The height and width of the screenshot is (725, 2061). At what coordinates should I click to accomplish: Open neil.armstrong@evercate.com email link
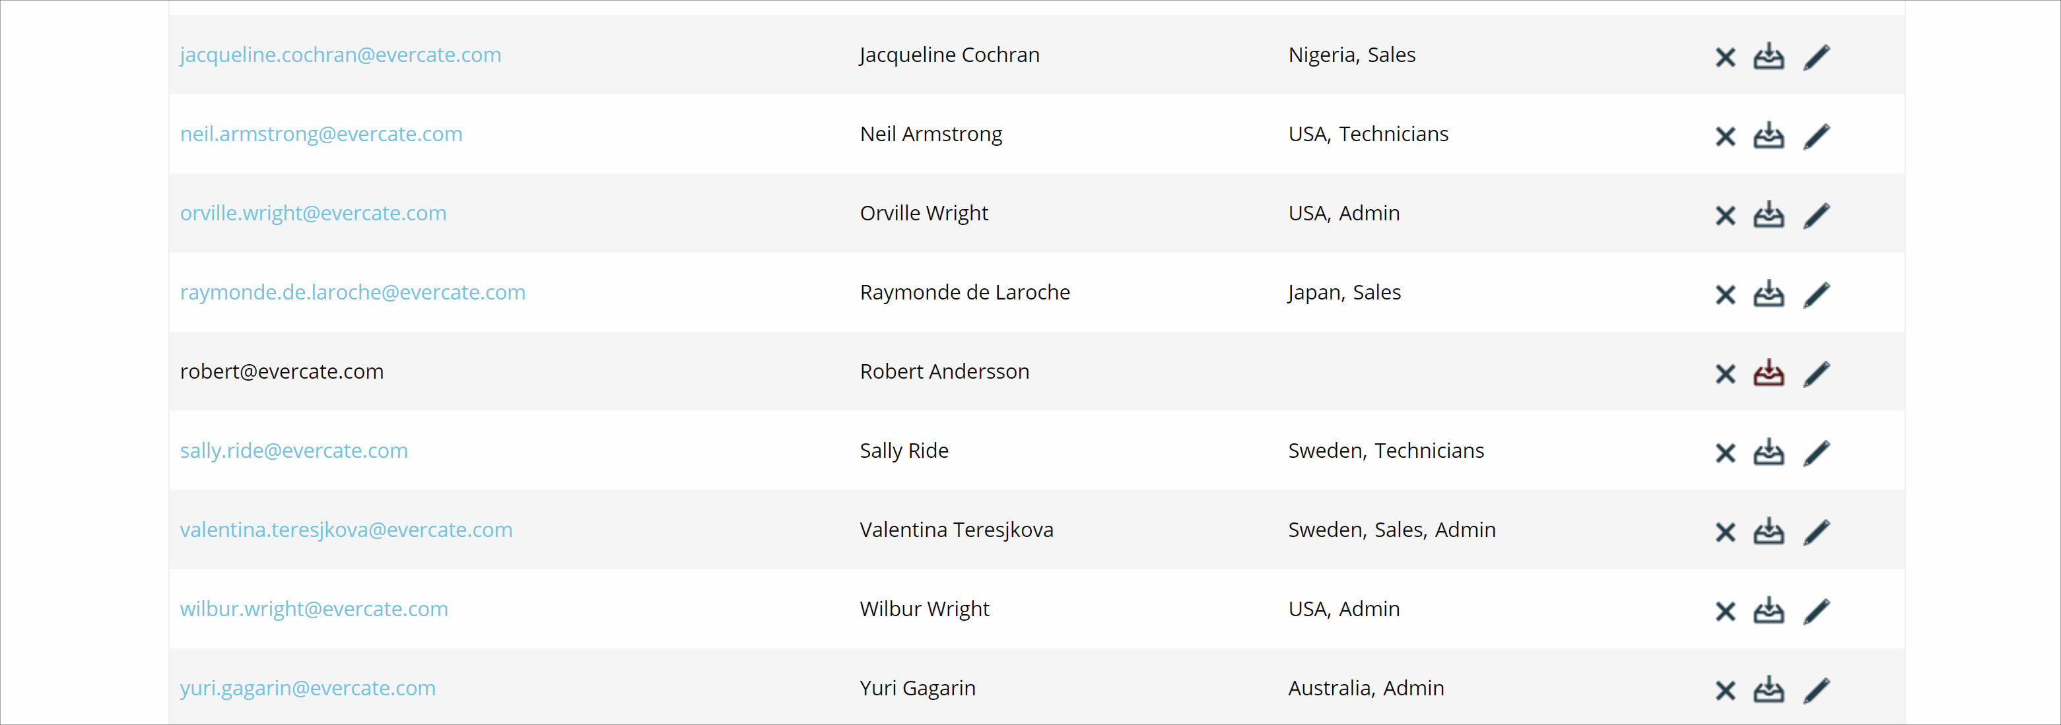pos(321,133)
